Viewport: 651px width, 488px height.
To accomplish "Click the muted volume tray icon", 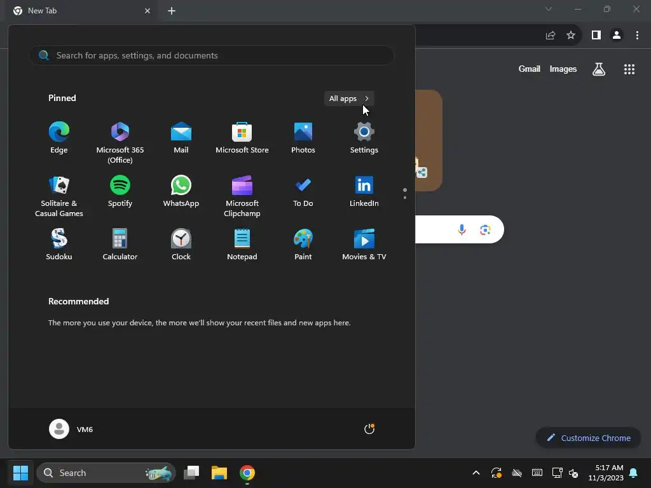I will [574, 473].
